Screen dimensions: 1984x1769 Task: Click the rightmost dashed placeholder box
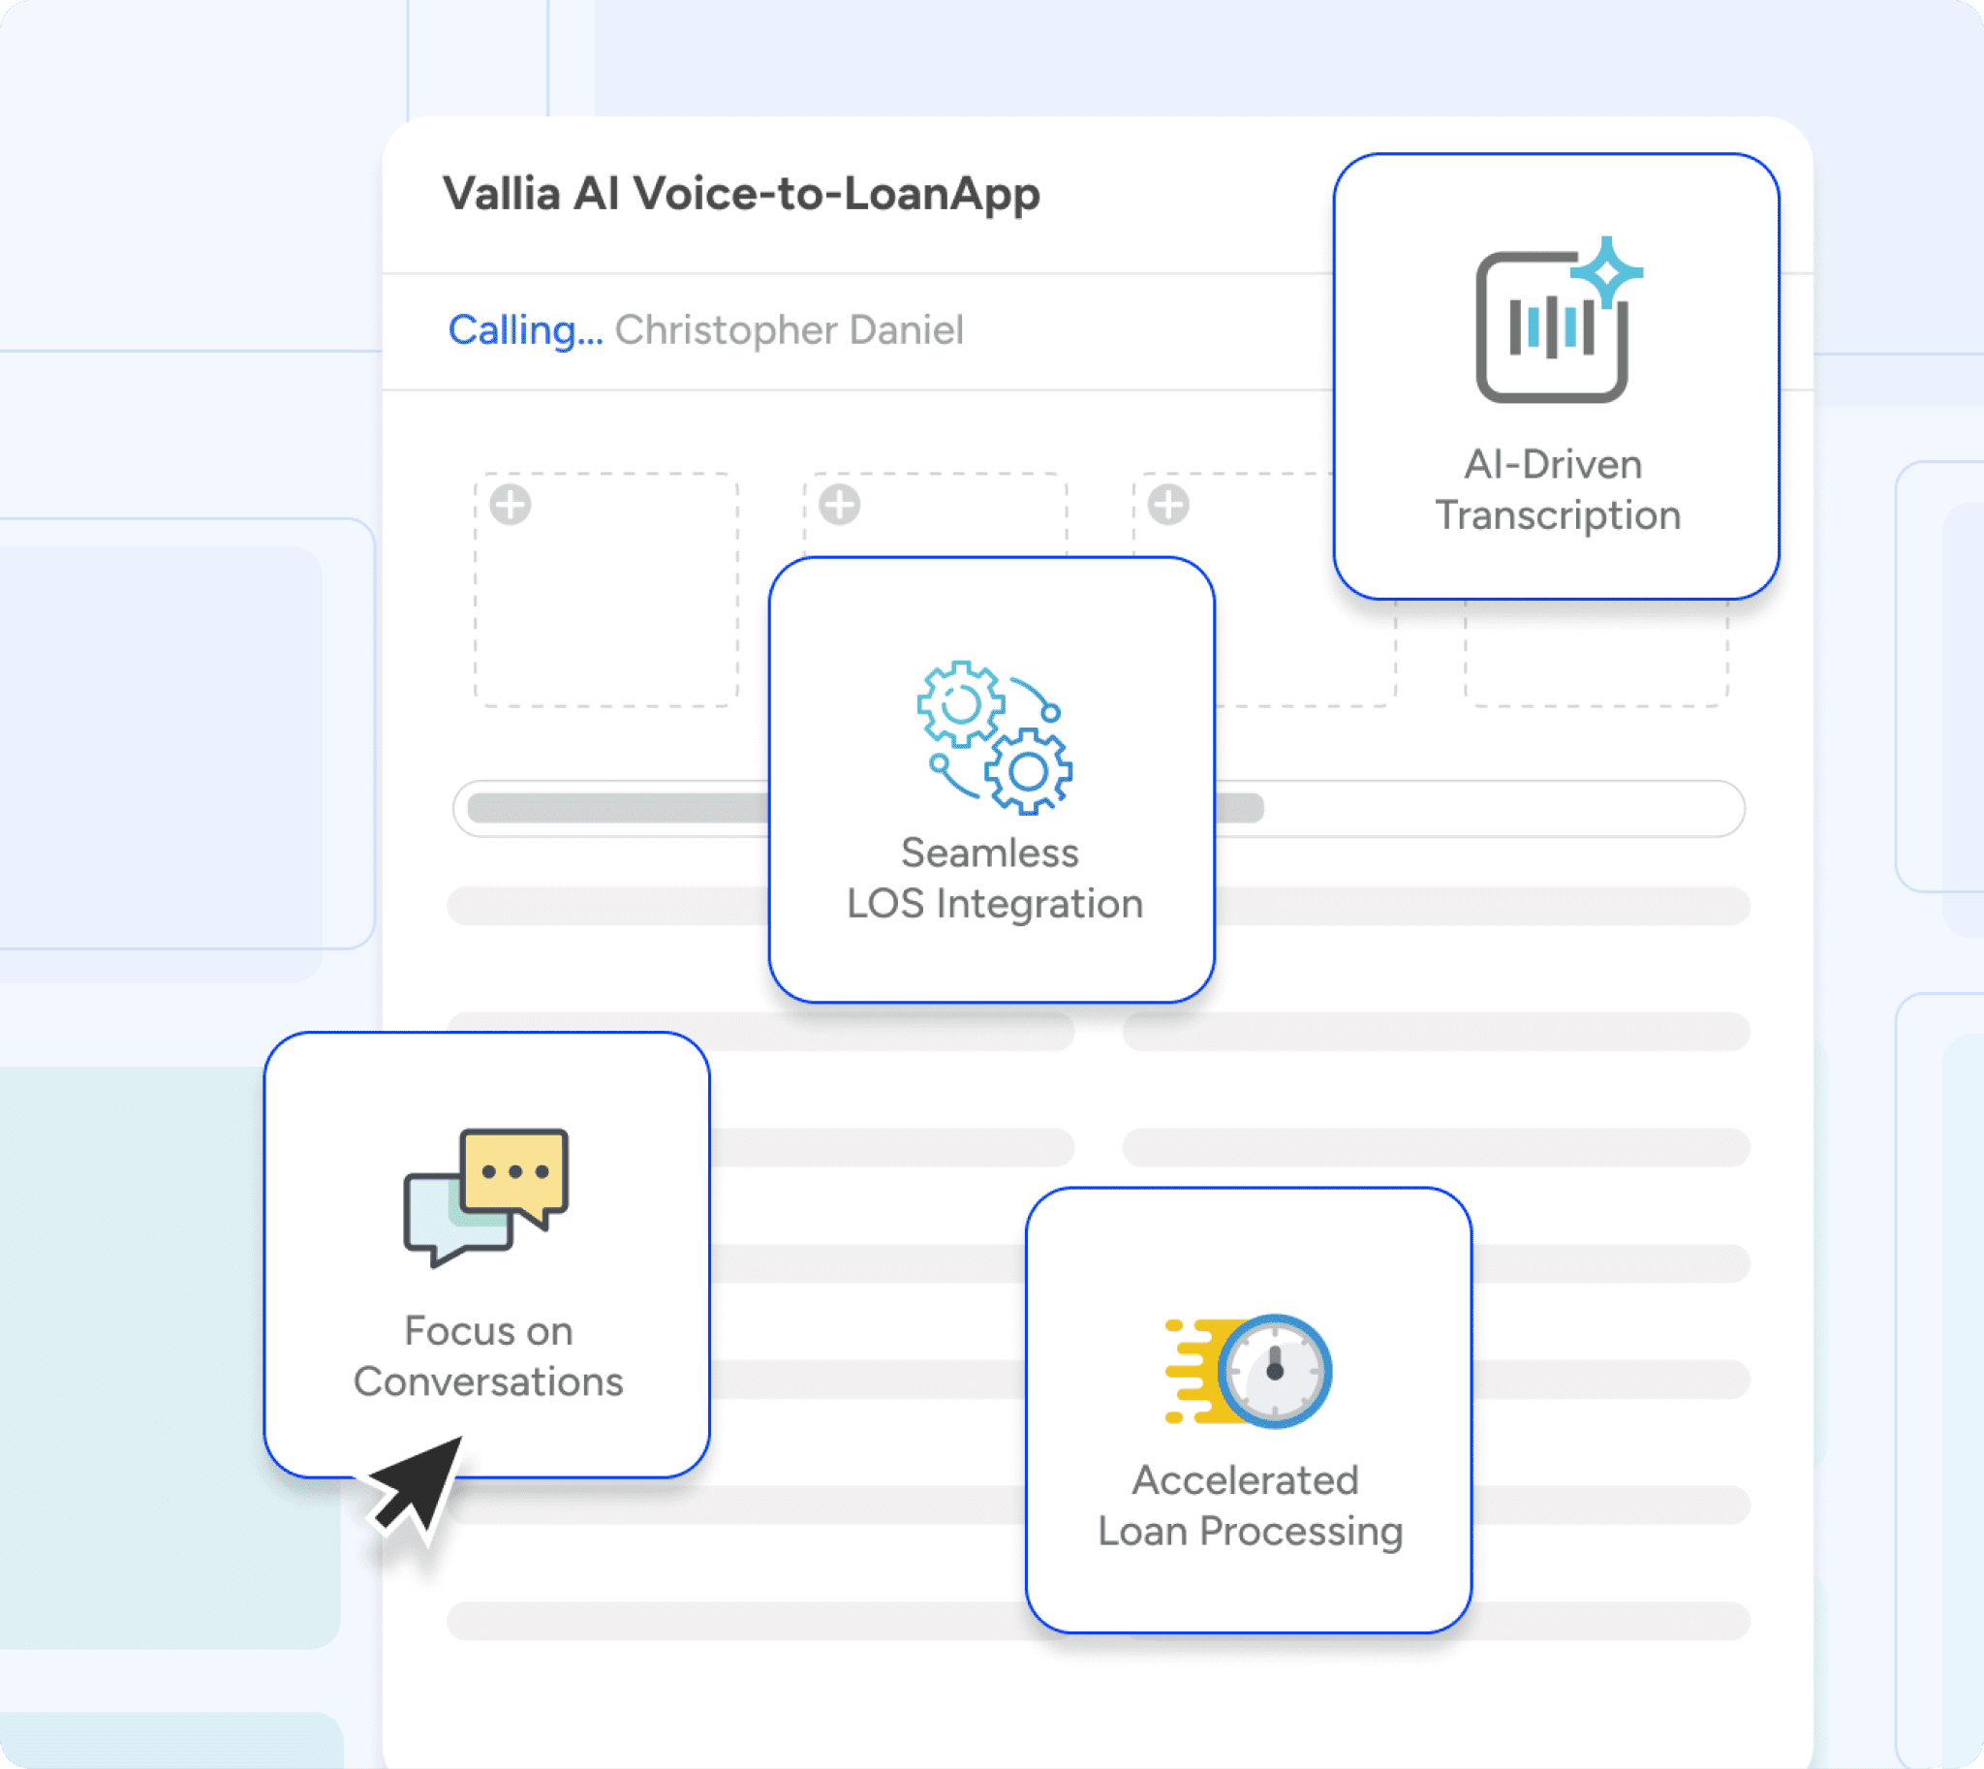coord(1596,653)
